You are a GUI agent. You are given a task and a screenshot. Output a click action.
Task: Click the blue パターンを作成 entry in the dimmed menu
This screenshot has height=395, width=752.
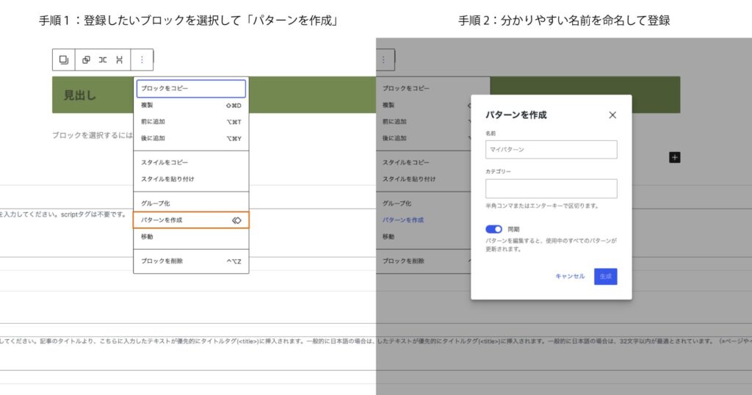[x=402, y=220]
